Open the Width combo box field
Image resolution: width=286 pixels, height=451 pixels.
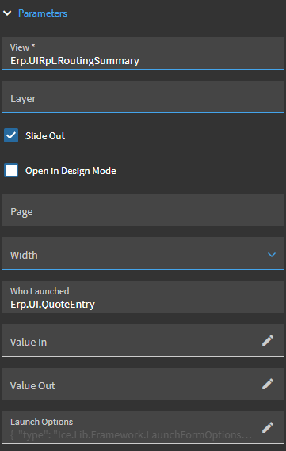click(x=143, y=253)
